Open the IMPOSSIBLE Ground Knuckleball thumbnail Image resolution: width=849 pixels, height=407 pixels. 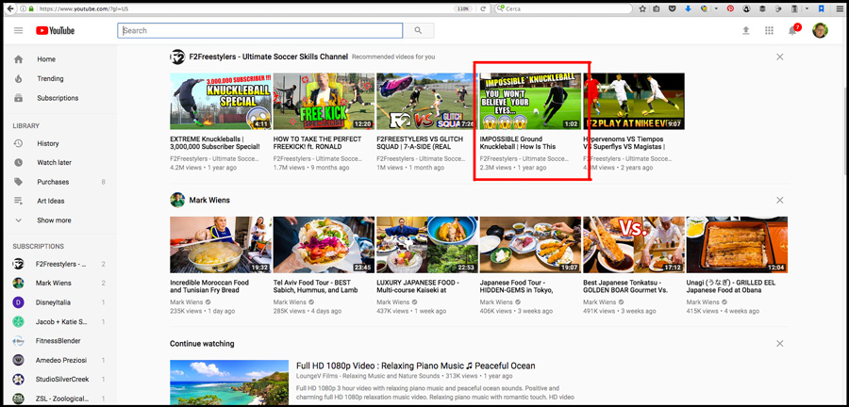tap(530, 101)
